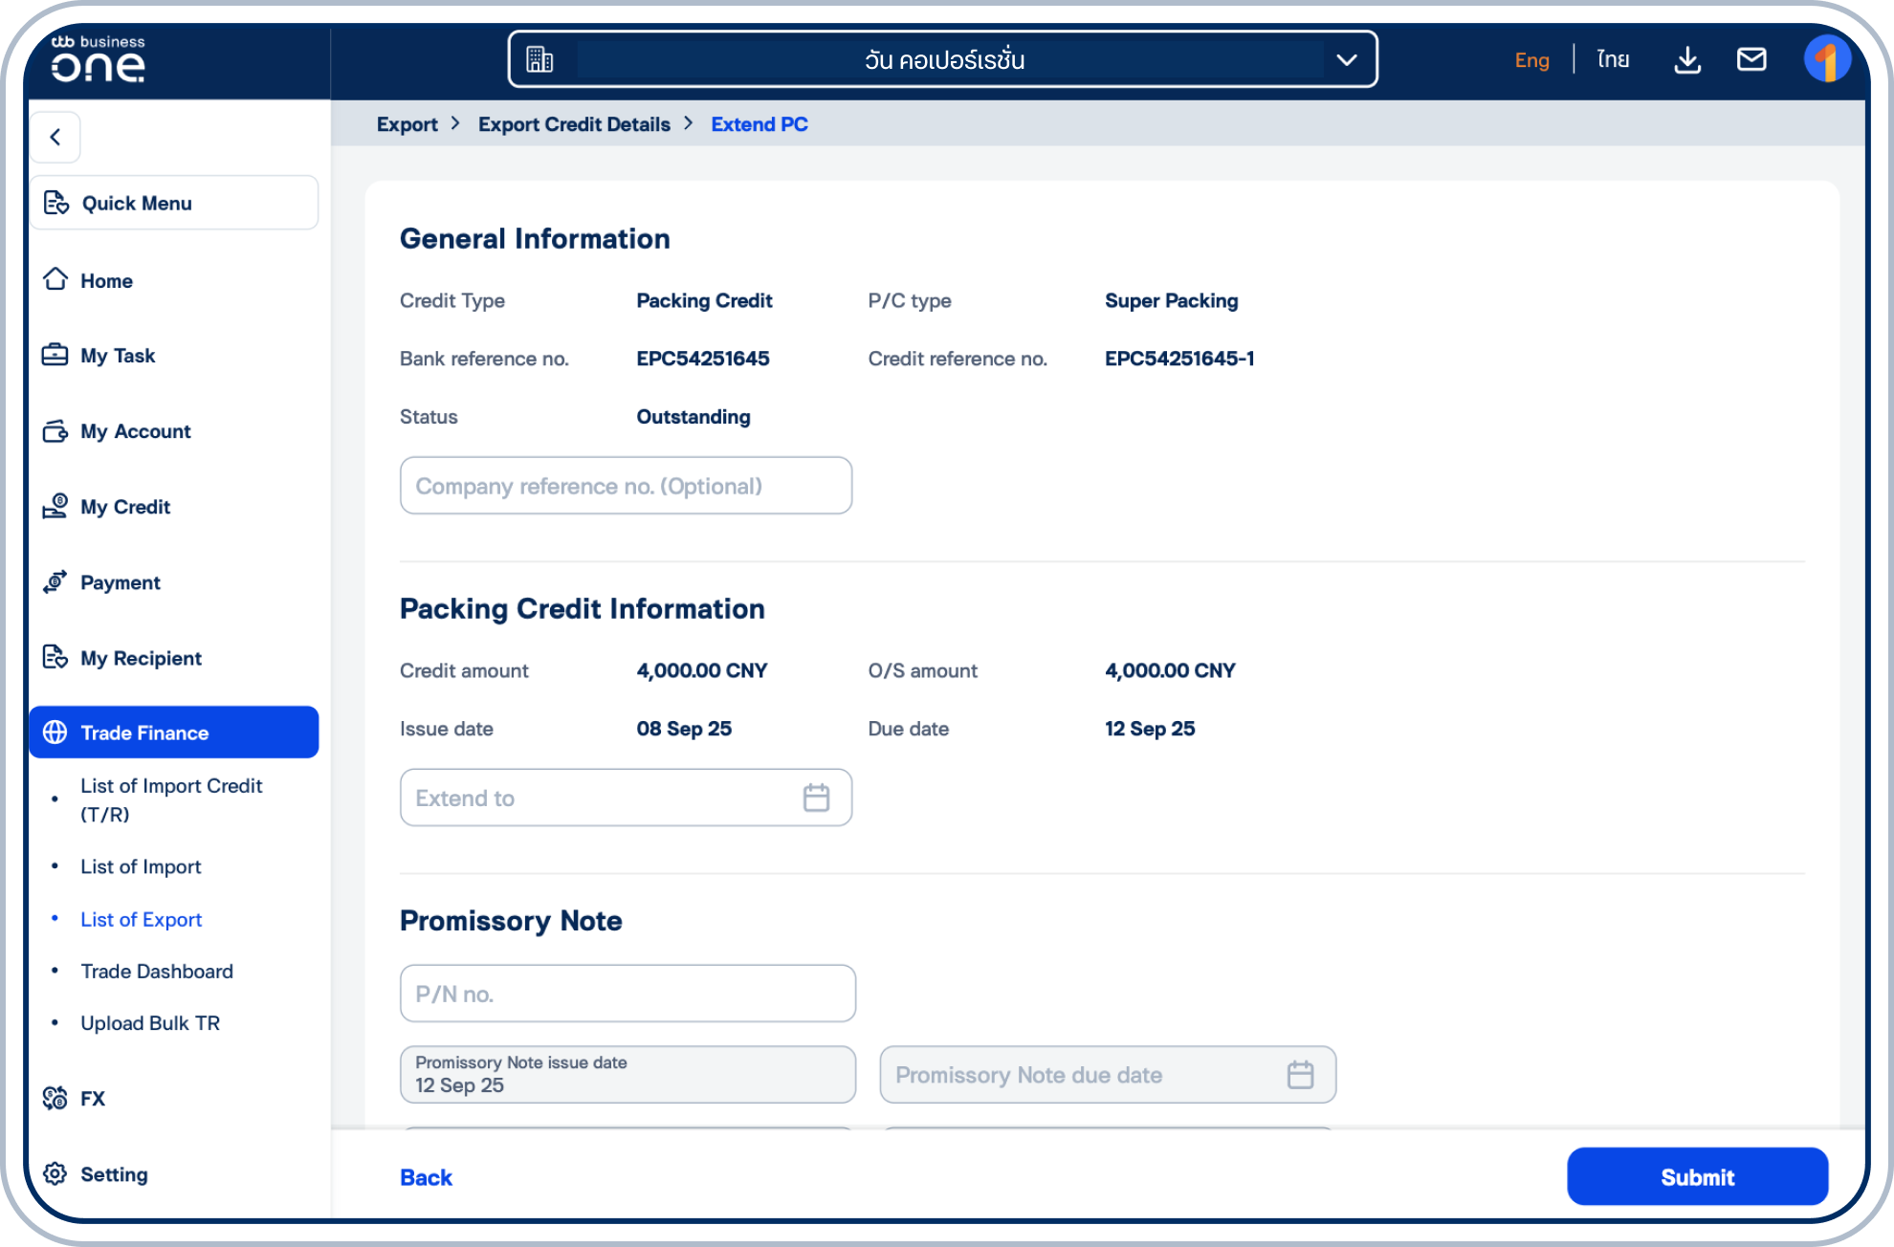
Task: Click the Submit button
Action: pos(1697,1177)
